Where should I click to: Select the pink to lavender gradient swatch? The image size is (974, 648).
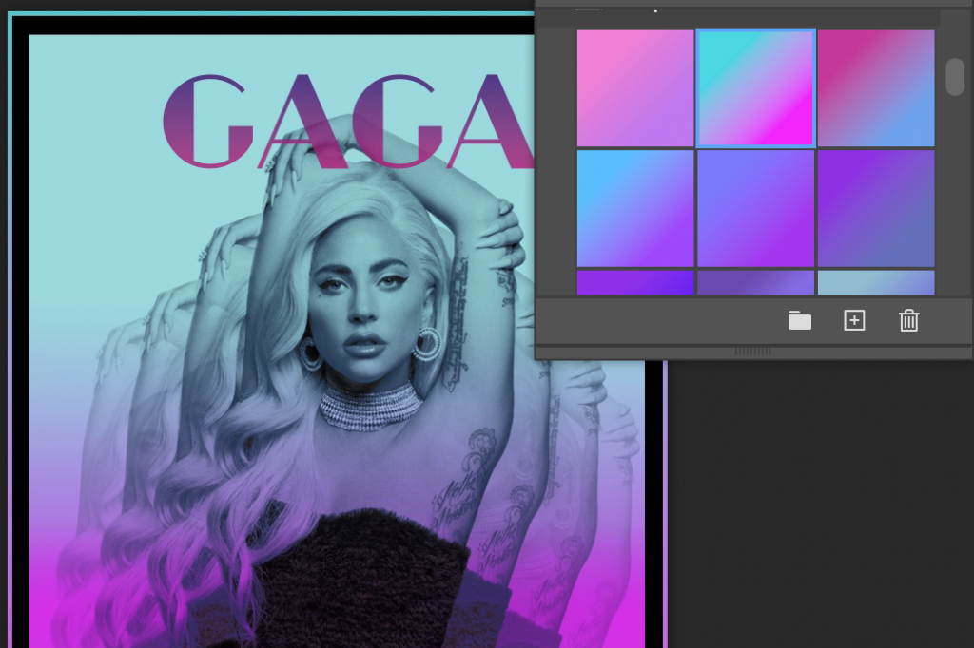(635, 88)
